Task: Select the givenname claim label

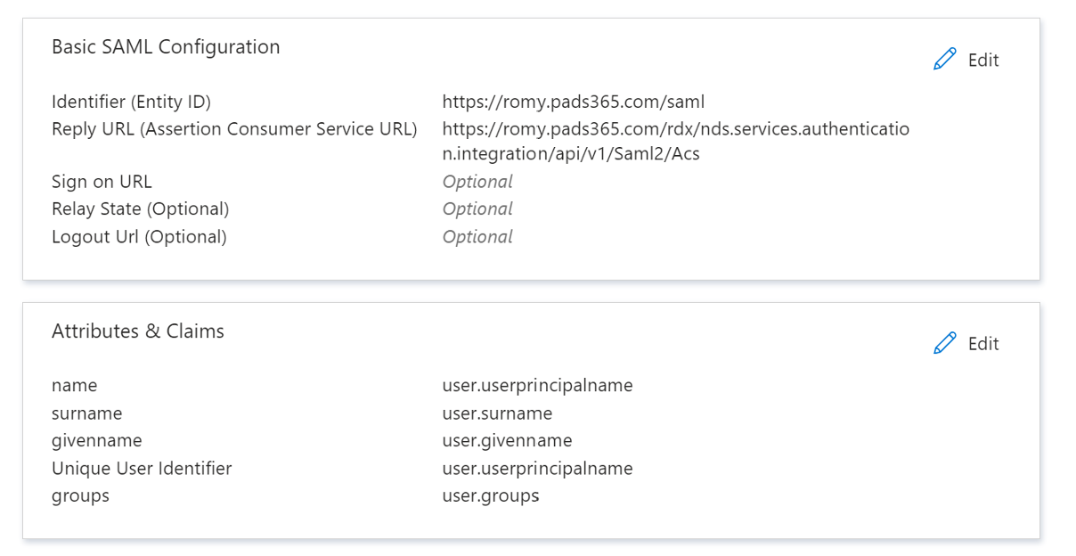Action: pyautogui.click(x=97, y=441)
